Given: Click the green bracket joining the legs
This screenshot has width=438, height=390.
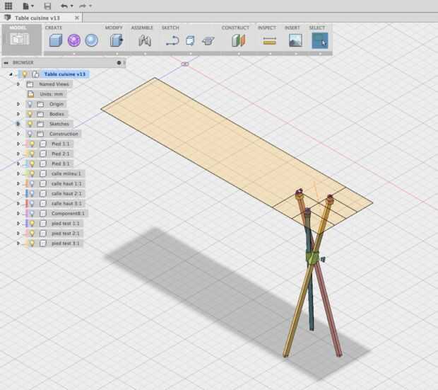Looking at the screenshot, I should (x=312, y=258).
